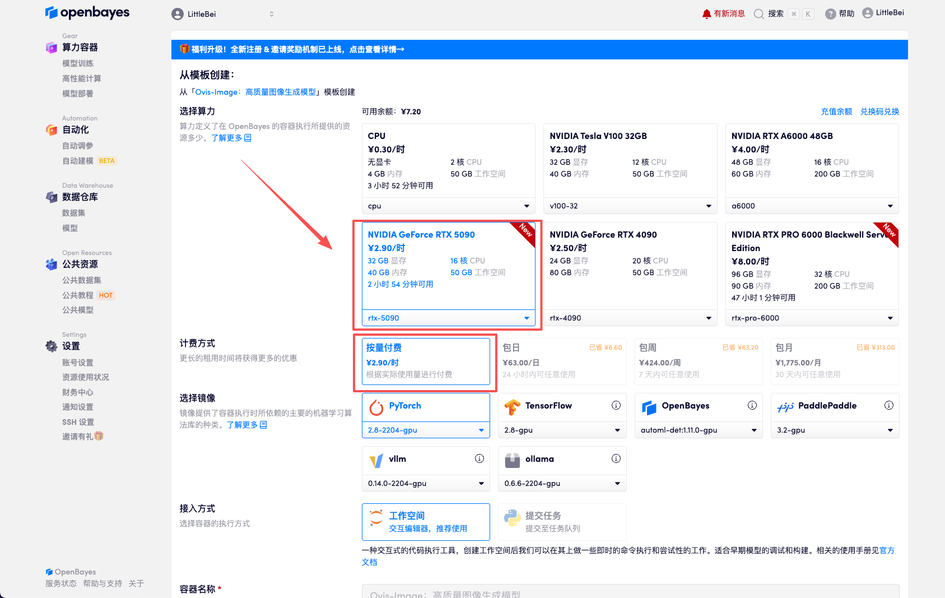Click 充值余额 link
945x598 pixels.
coord(836,112)
